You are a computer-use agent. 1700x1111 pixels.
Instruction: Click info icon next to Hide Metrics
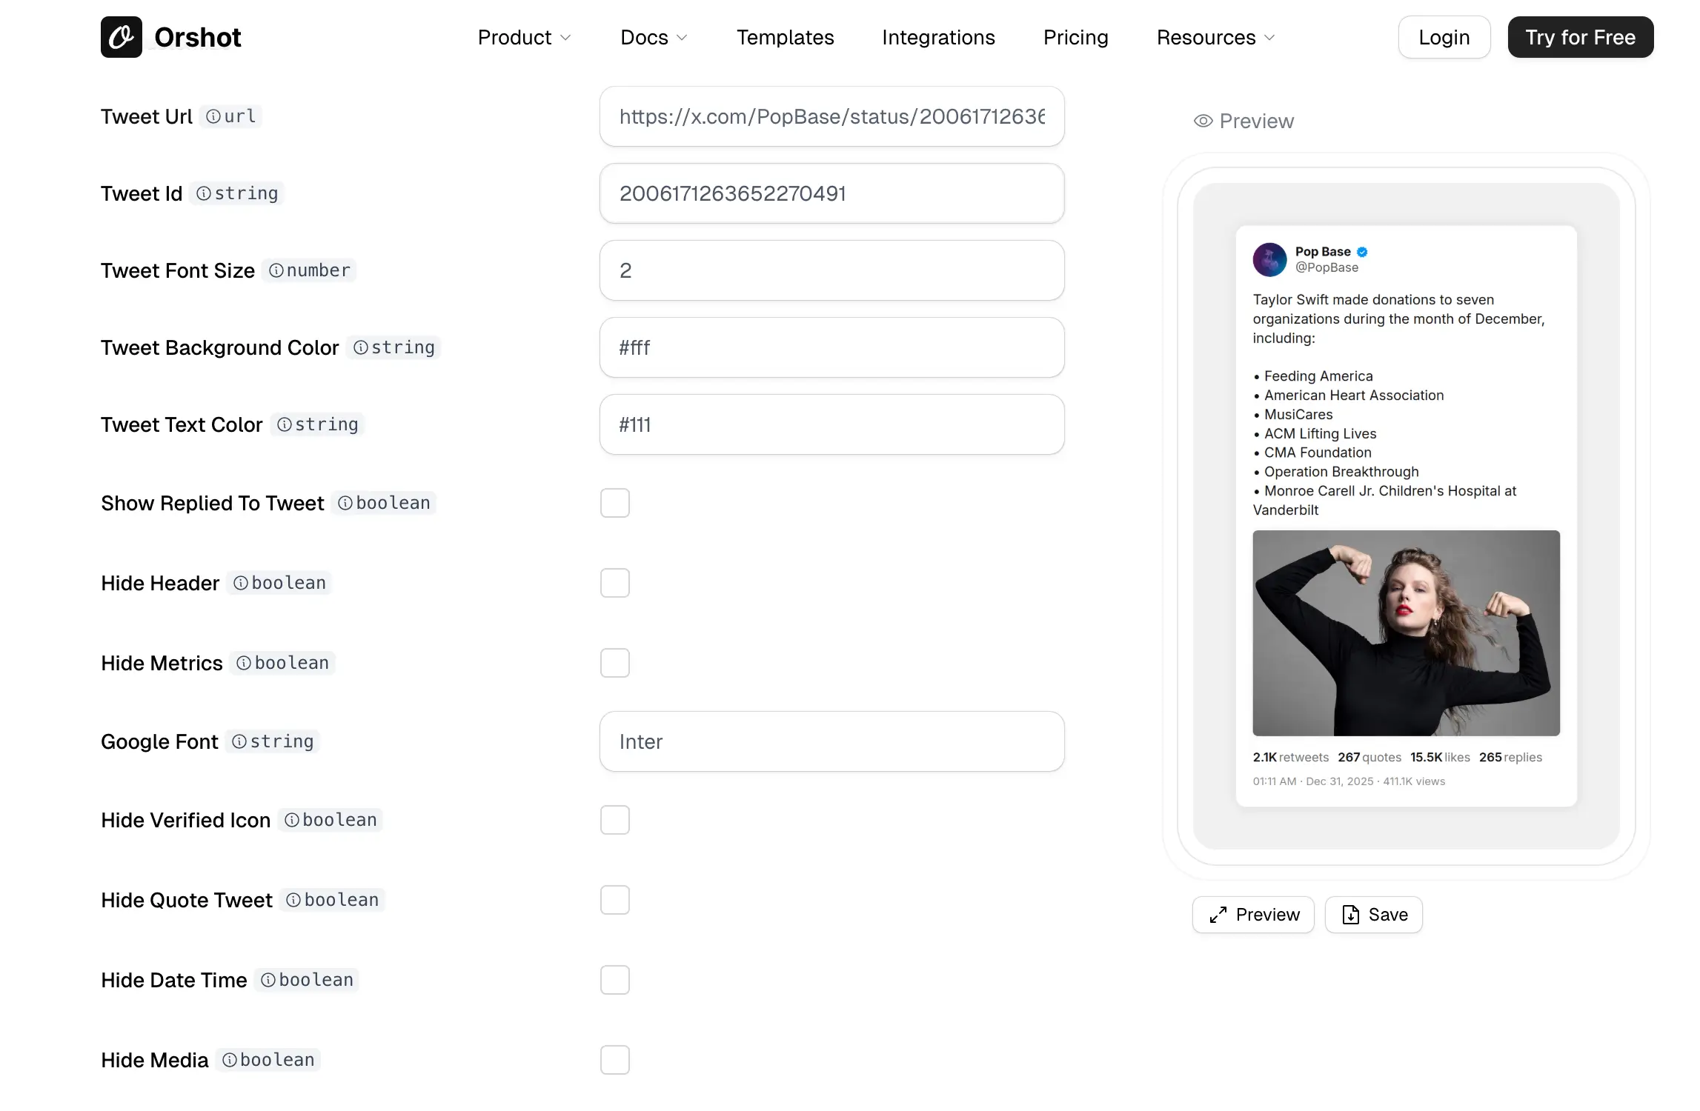(x=243, y=663)
